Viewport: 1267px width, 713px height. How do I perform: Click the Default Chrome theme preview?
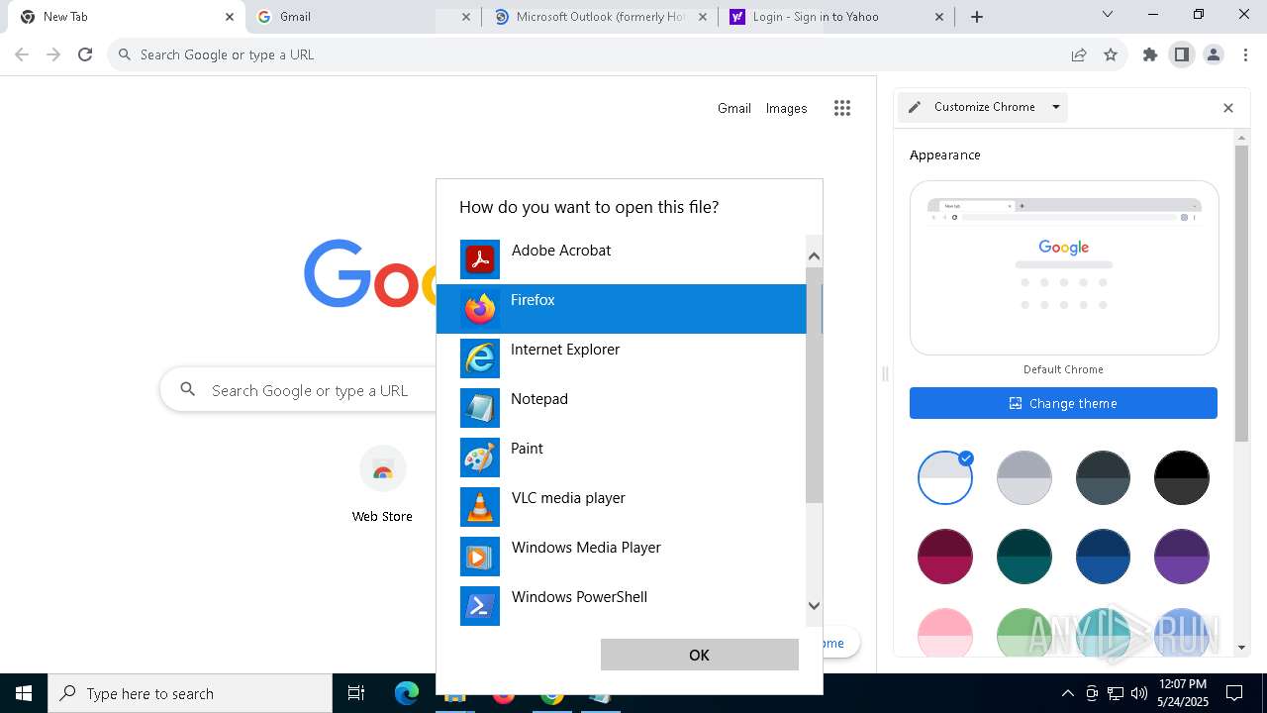(1064, 267)
